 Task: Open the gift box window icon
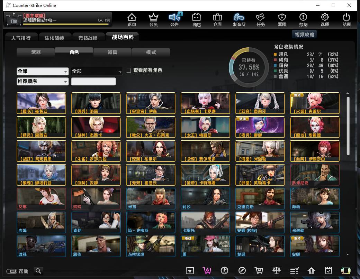point(190,270)
